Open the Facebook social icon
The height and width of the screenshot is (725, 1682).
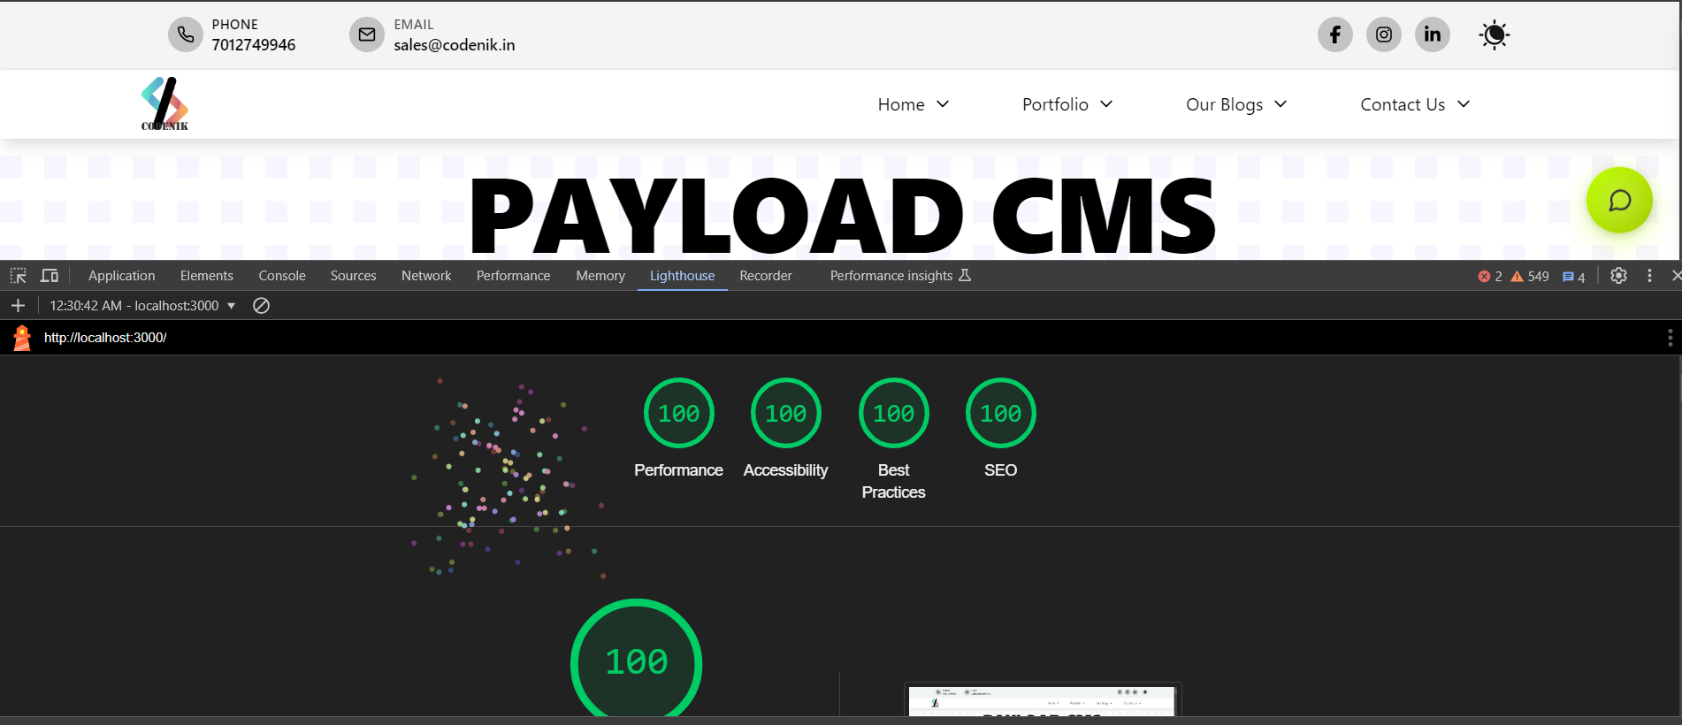point(1335,34)
